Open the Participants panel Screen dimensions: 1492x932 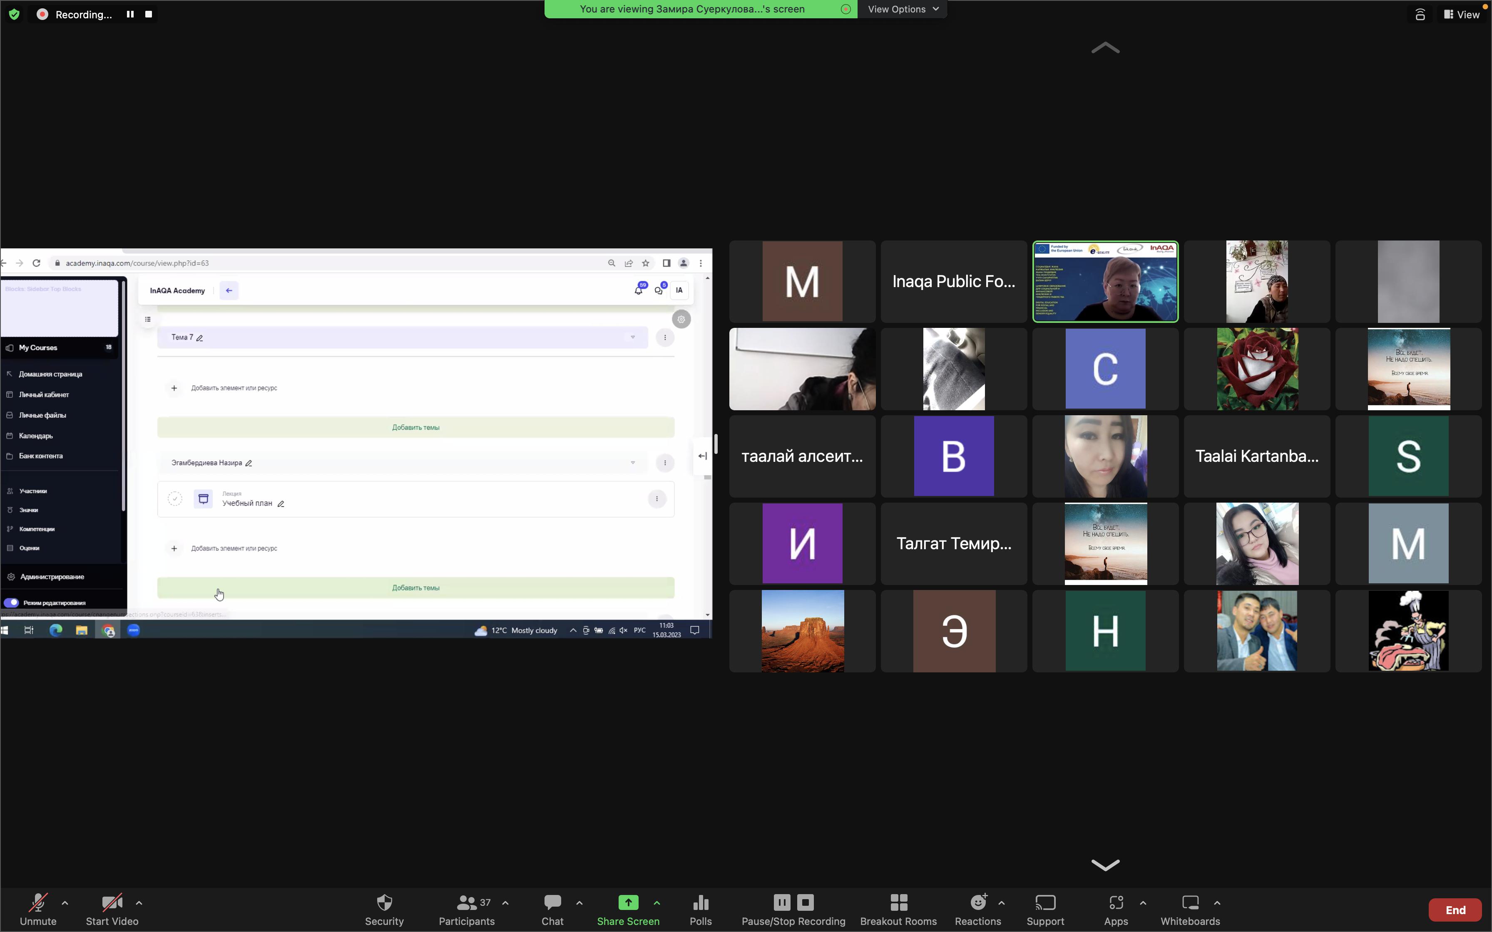click(467, 910)
